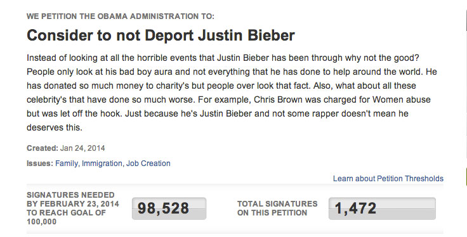Open the Family issue link
Image resolution: width=467 pixels, height=237 pixels.
pyautogui.click(x=67, y=163)
